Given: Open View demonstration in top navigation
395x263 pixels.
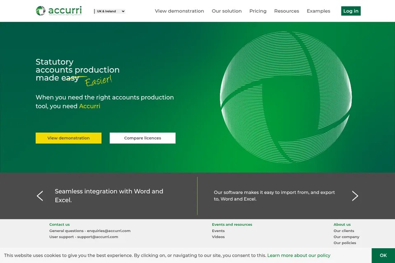Looking at the screenshot, I should (x=179, y=11).
